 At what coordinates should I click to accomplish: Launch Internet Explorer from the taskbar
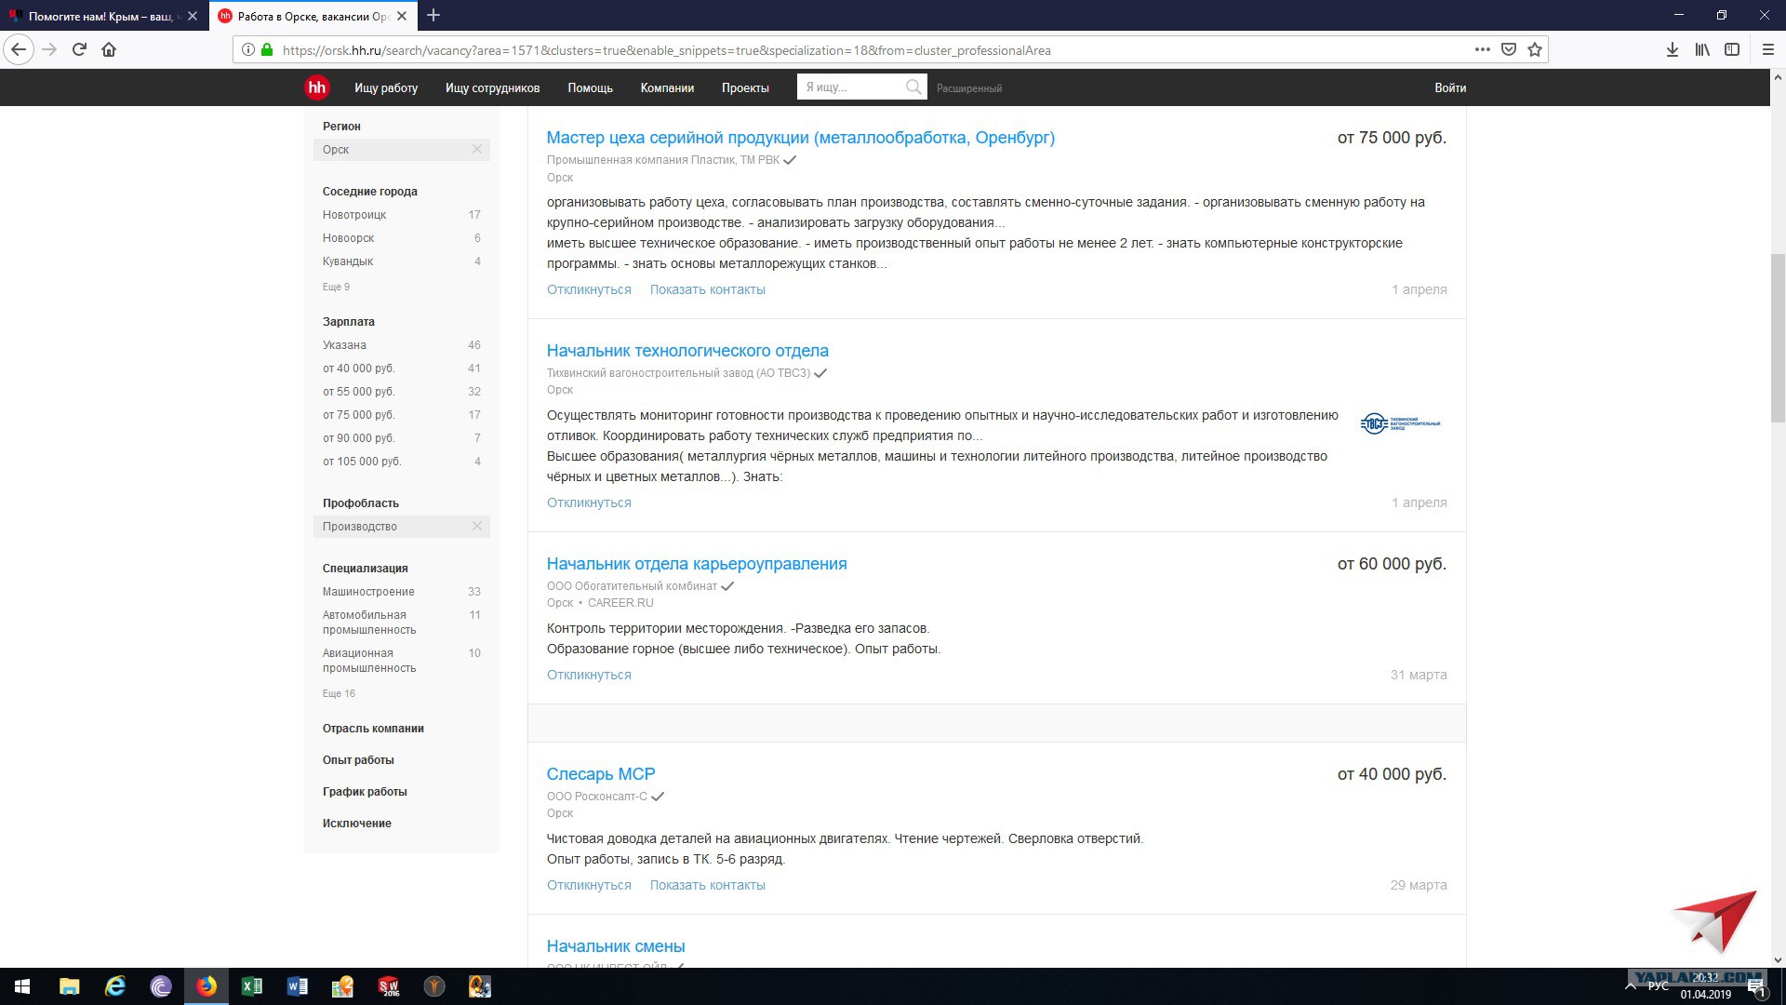[114, 986]
